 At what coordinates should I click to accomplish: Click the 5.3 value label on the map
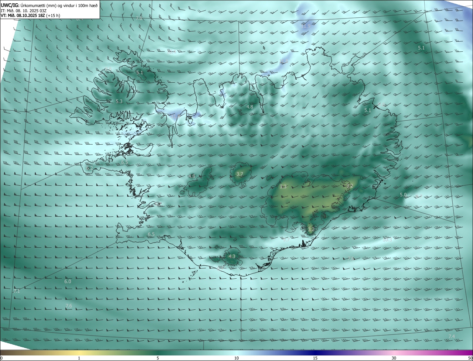(119, 101)
